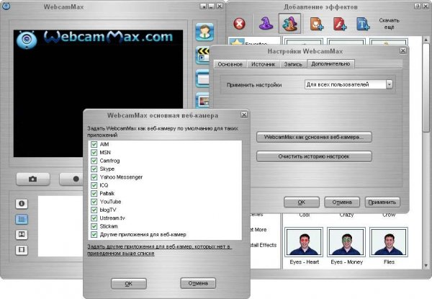Click the effects list scrollbar down arrow
The width and height of the screenshot is (432, 299).
pyautogui.click(x=426, y=266)
